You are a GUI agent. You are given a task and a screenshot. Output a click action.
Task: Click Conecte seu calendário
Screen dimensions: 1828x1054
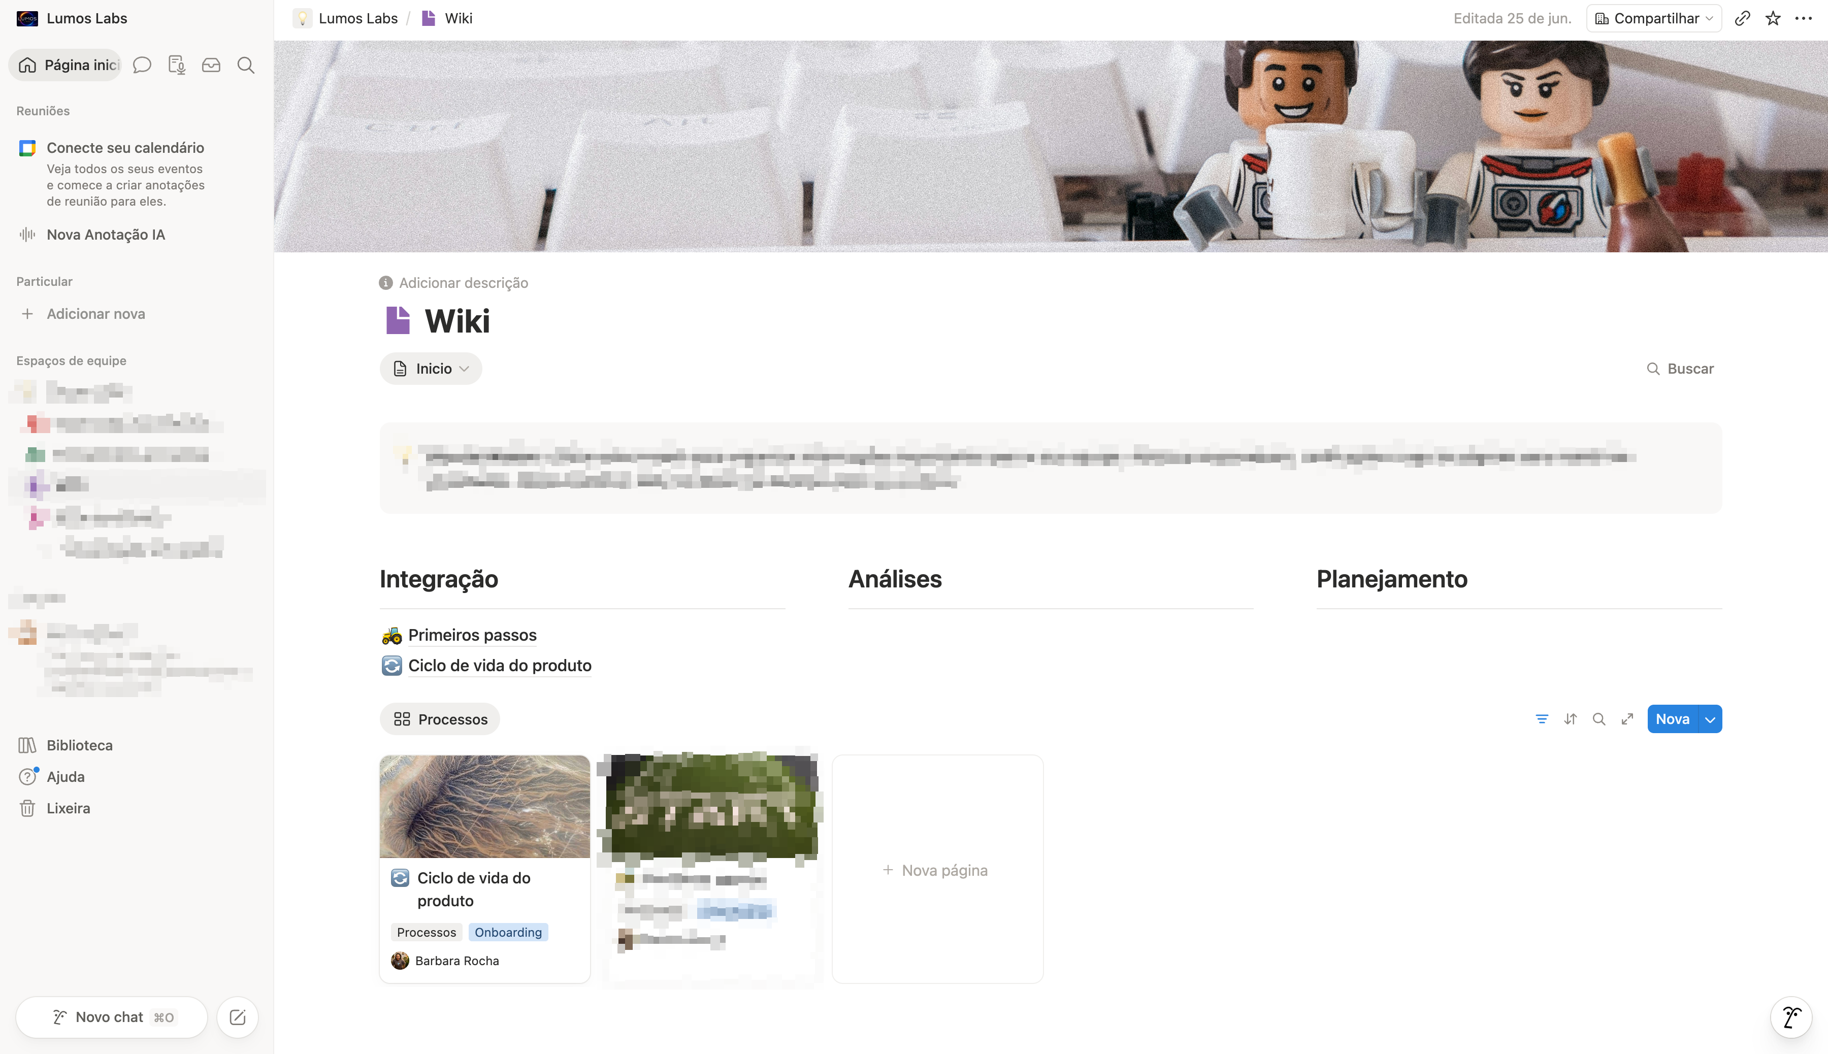125,148
